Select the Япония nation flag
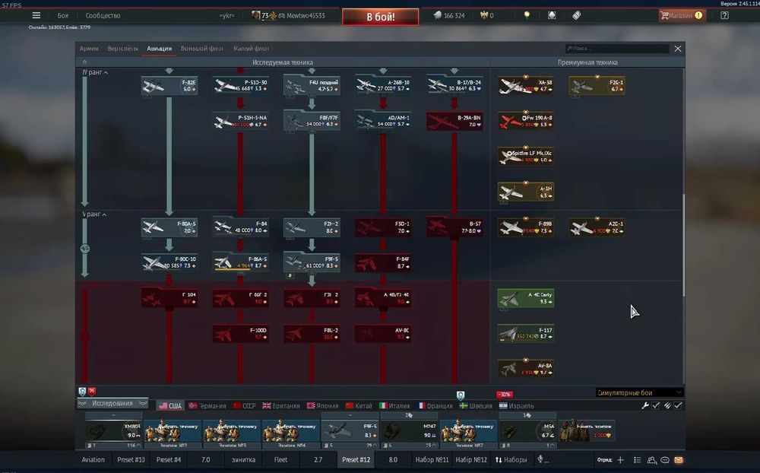The image size is (760, 473). point(323,405)
